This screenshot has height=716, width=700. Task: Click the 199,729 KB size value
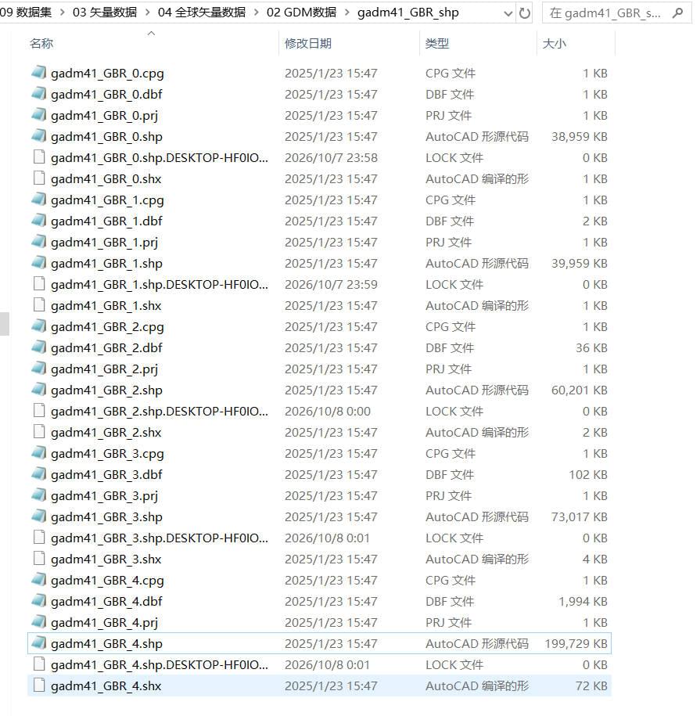(x=576, y=643)
